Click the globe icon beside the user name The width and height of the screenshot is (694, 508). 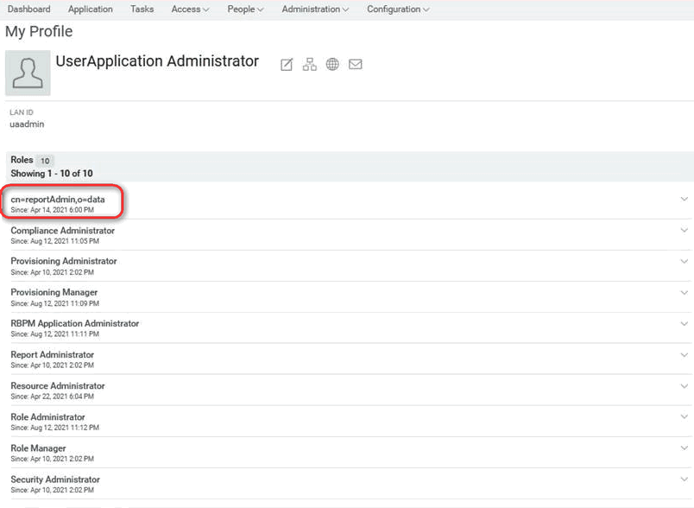332,65
